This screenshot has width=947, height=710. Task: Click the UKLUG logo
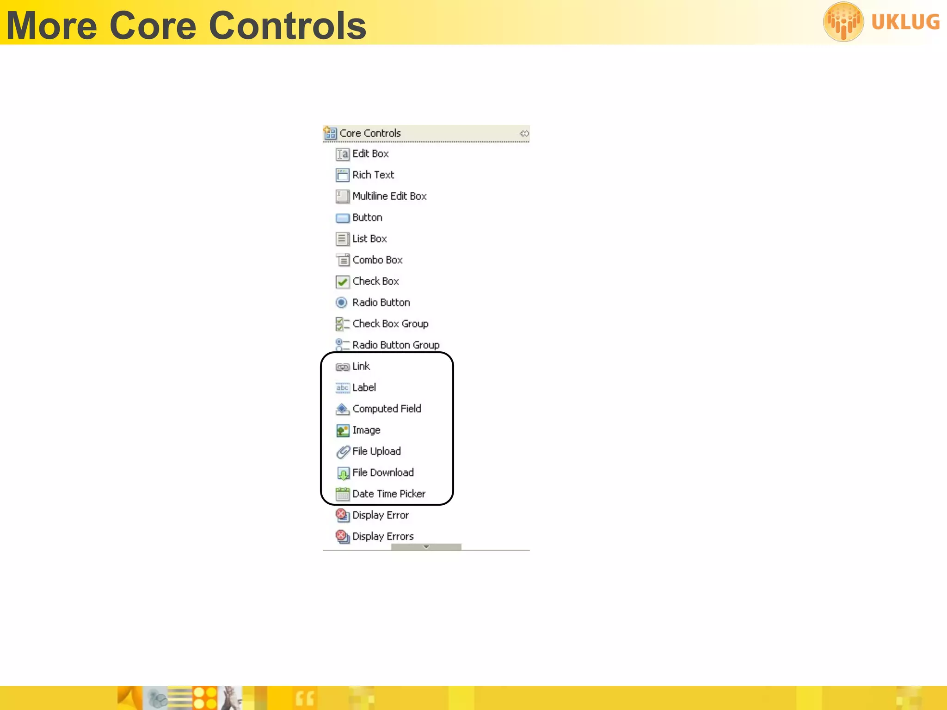881,22
